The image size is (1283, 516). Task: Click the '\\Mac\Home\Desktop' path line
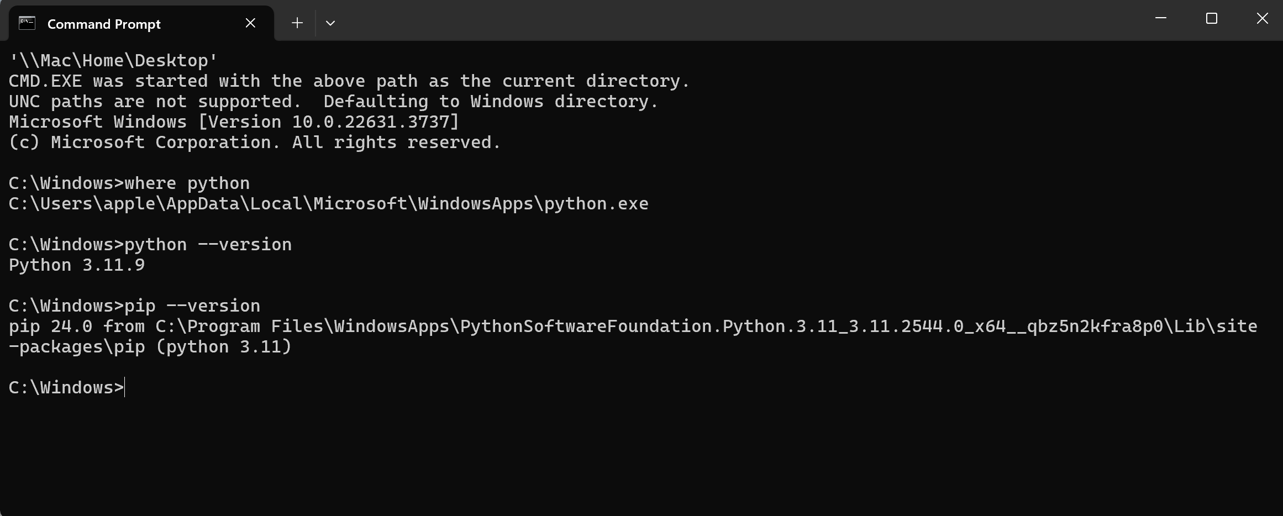point(113,60)
